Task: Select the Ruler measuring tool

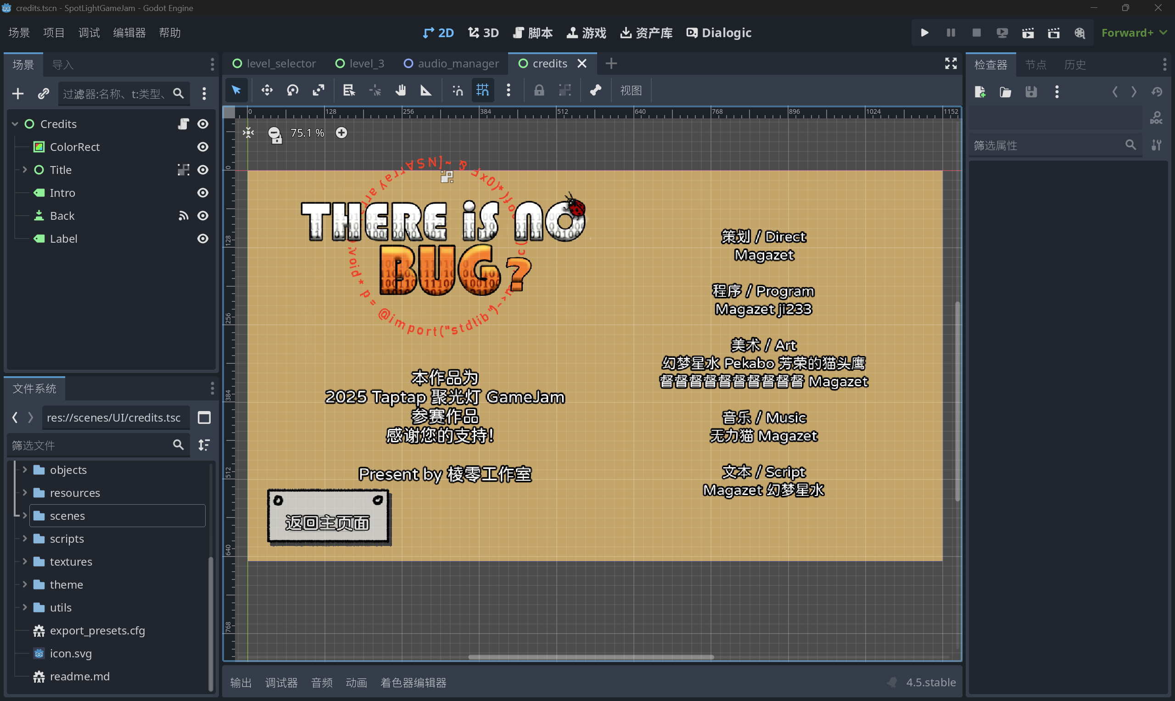Action: (x=425, y=90)
